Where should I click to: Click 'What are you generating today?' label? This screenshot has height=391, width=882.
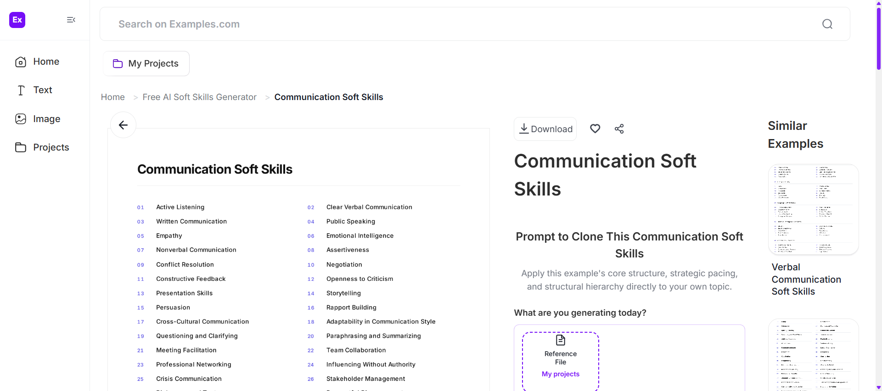point(580,313)
